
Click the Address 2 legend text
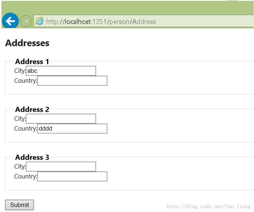[x=32, y=110]
